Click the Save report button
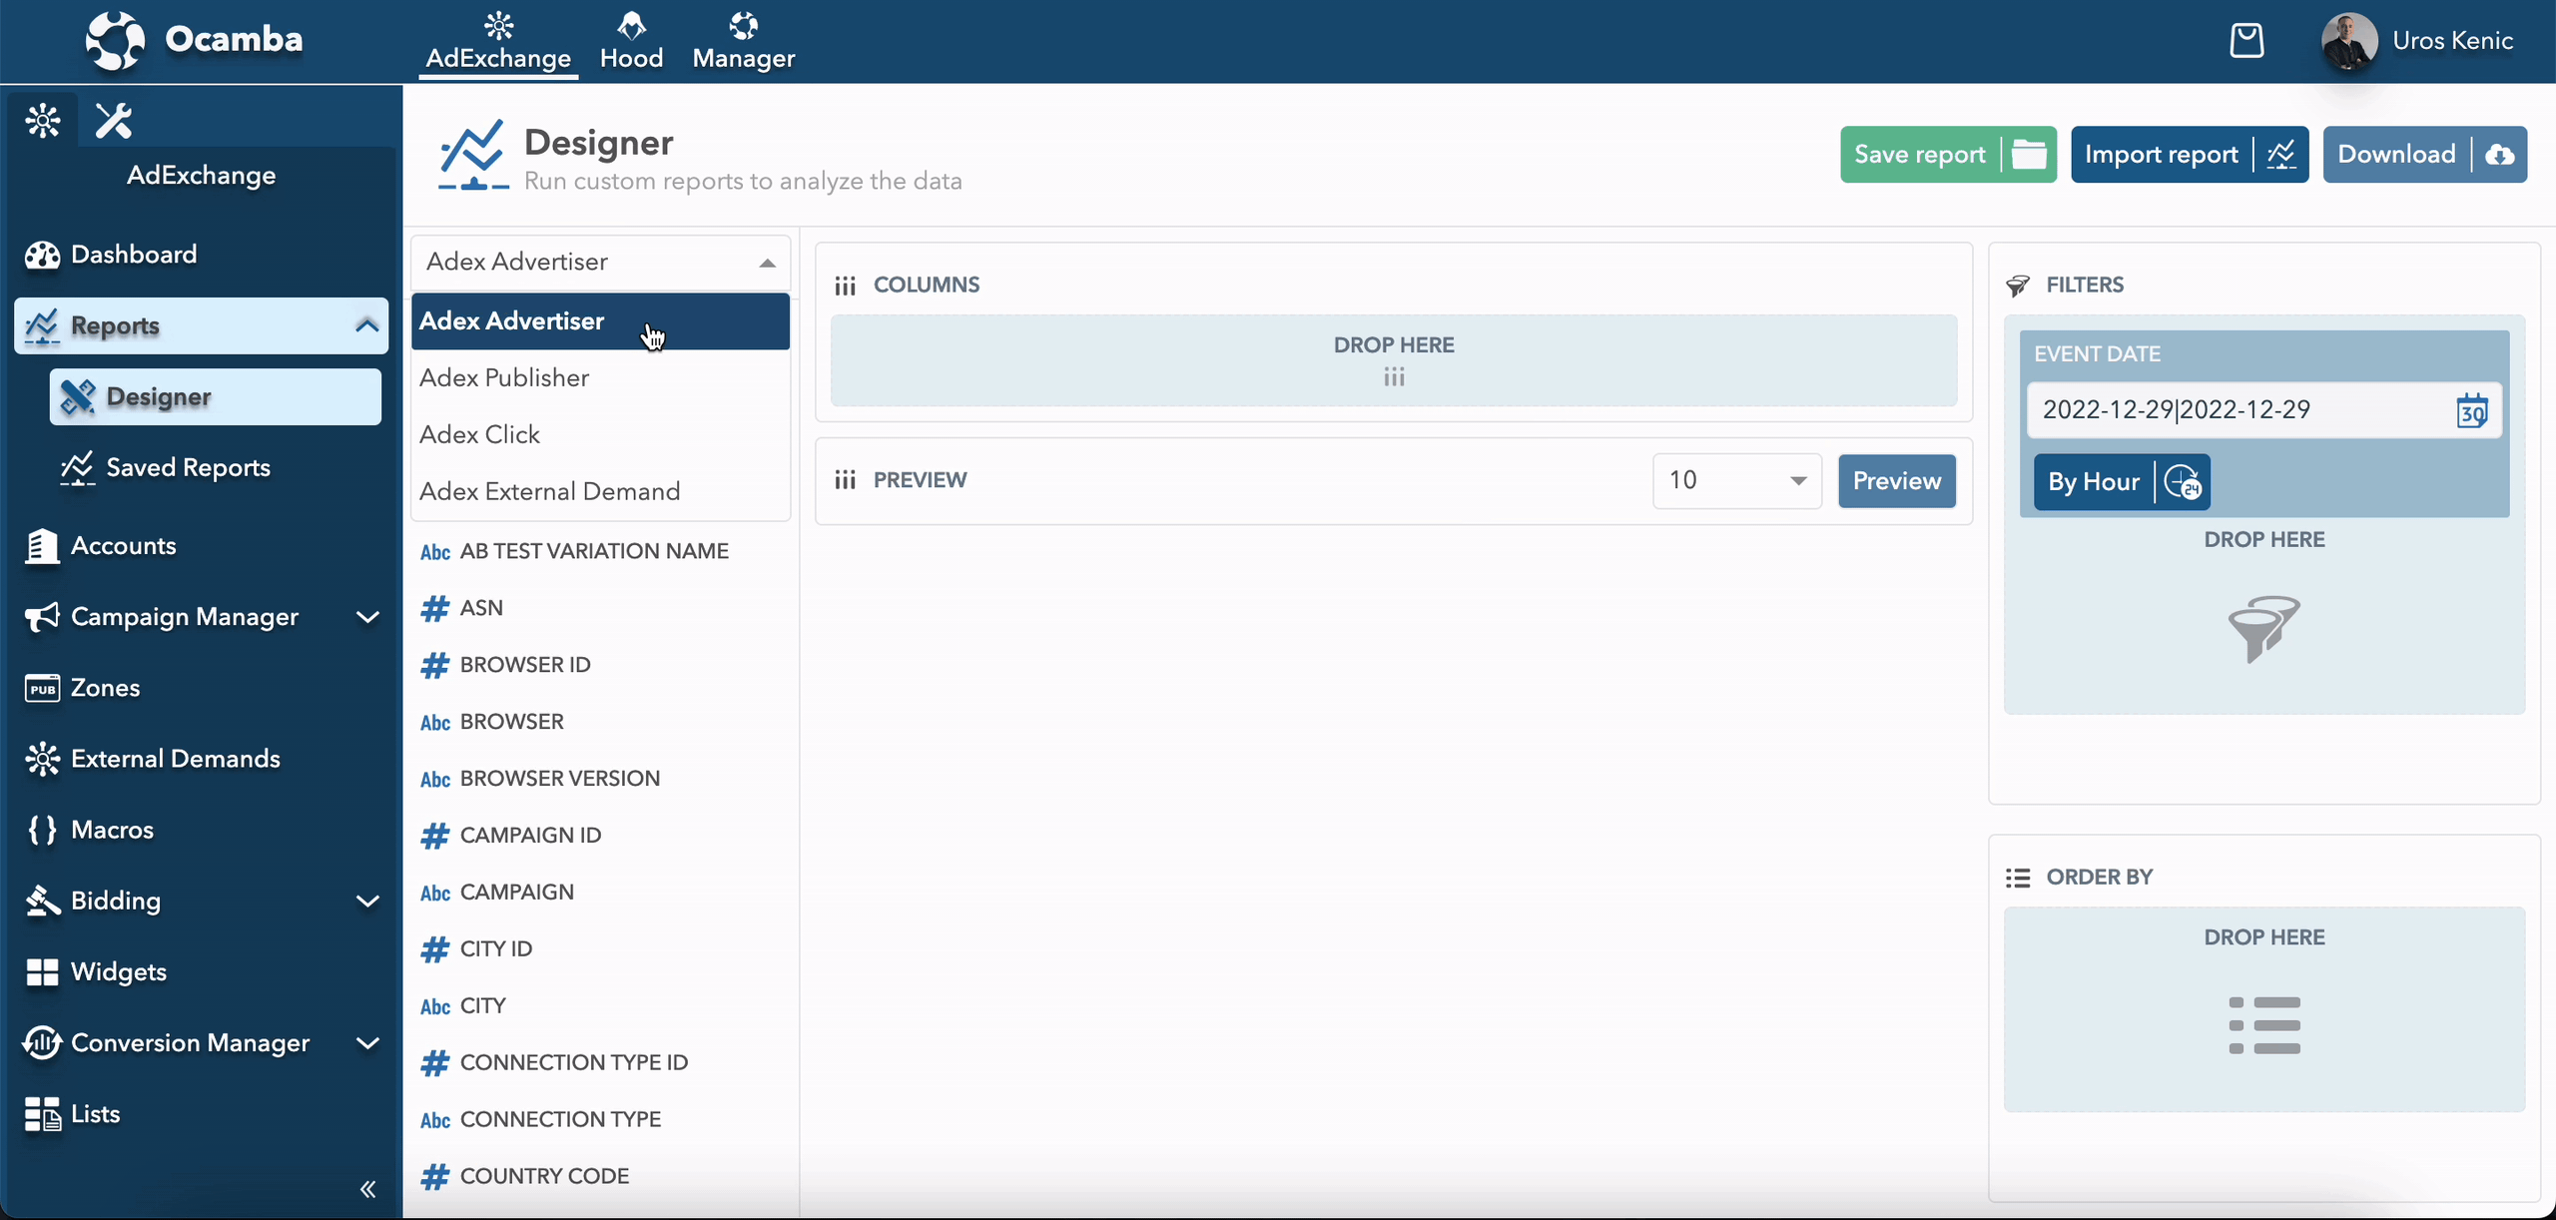Image resolution: width=2556 pixels, height=1220 pixels. click(x=1948, y=155)
